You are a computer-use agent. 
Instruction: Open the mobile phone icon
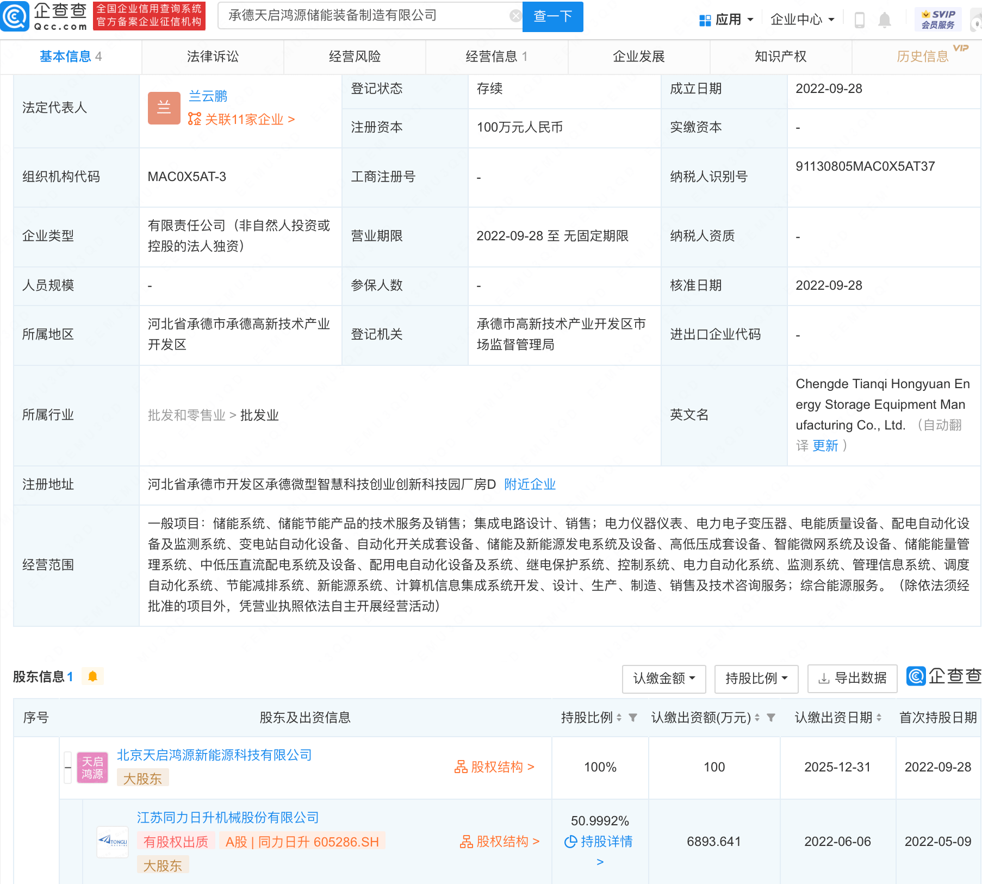point(859,20)
